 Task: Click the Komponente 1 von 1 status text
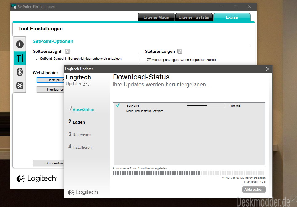click(x=140, y=168)
